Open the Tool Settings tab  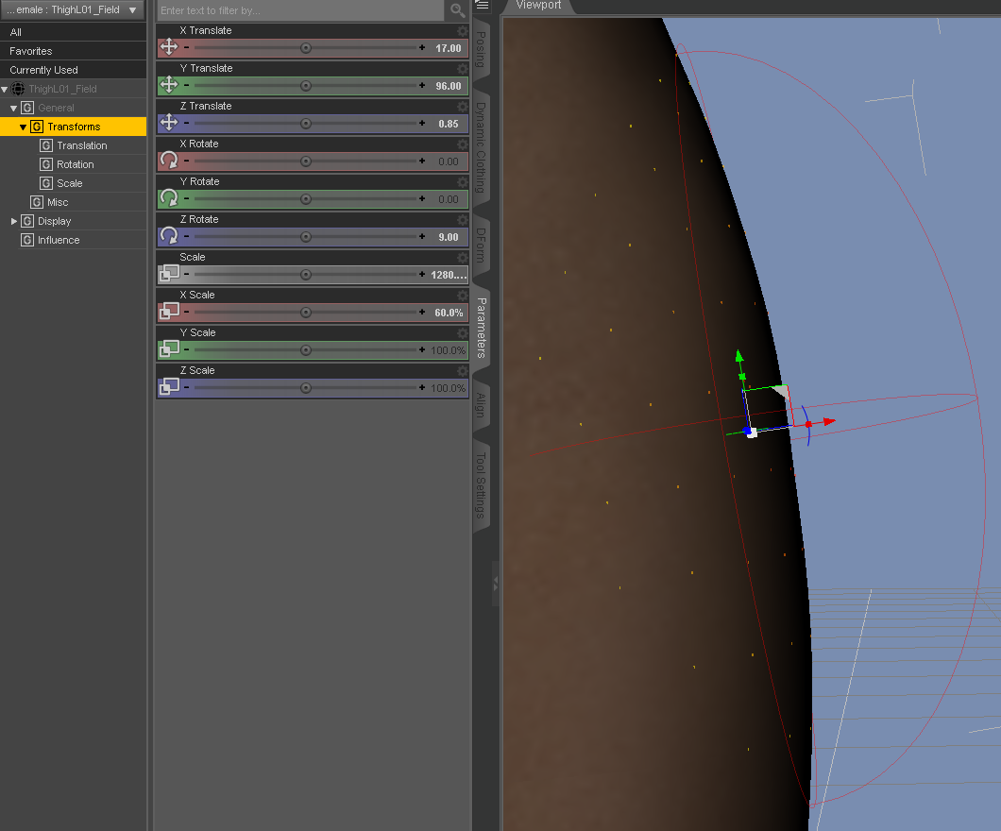[x=482, y=485]
